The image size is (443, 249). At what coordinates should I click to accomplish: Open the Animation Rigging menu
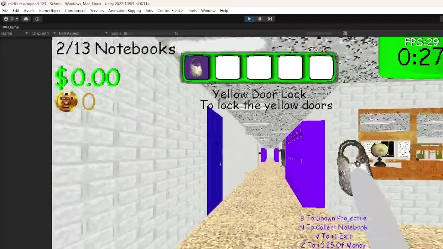pos(125,11)
